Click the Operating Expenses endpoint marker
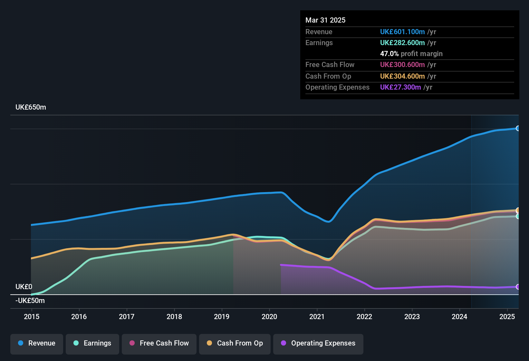 pos(518,287)
